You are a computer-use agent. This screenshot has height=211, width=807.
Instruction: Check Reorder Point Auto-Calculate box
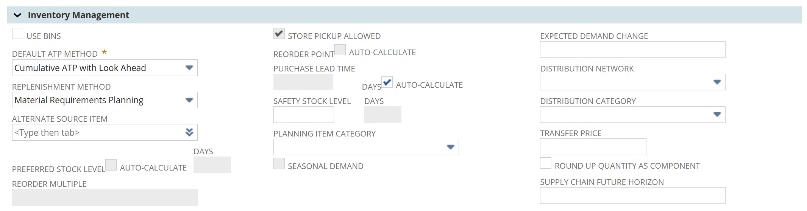(x=340, y=50)
